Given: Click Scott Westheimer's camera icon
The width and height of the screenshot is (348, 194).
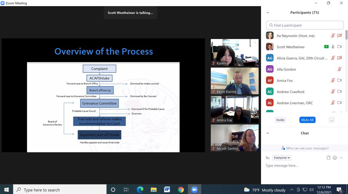Looking at the screenshot, I should 340,47.
